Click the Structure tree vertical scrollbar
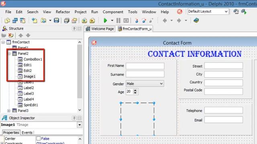 80,71
